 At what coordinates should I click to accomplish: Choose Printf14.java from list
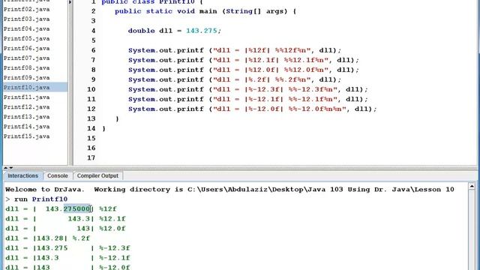pyautogui.click(x=27, y=127)
